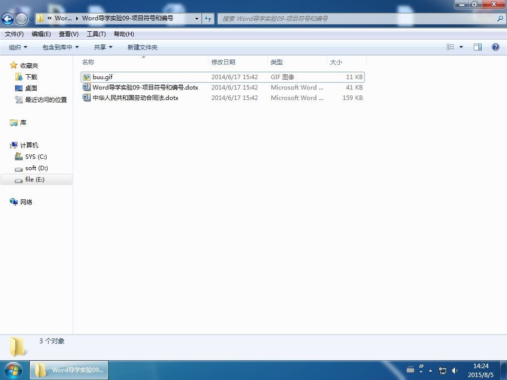Open recent locations dropdown beside the Forward arrow

(31, 19)
